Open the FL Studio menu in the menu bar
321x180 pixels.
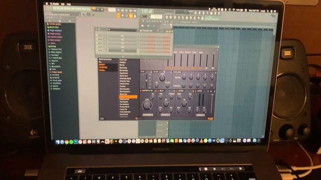pyautogui.click(x=55, y=4)
